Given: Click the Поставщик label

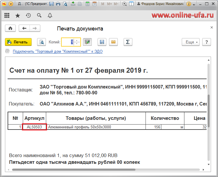Looking at the screenshot, I should [21, 90].
